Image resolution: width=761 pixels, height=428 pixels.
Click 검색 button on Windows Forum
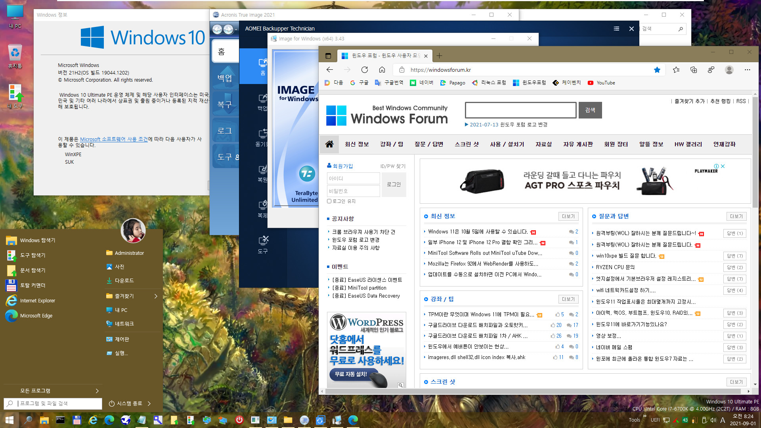(589, 110)
